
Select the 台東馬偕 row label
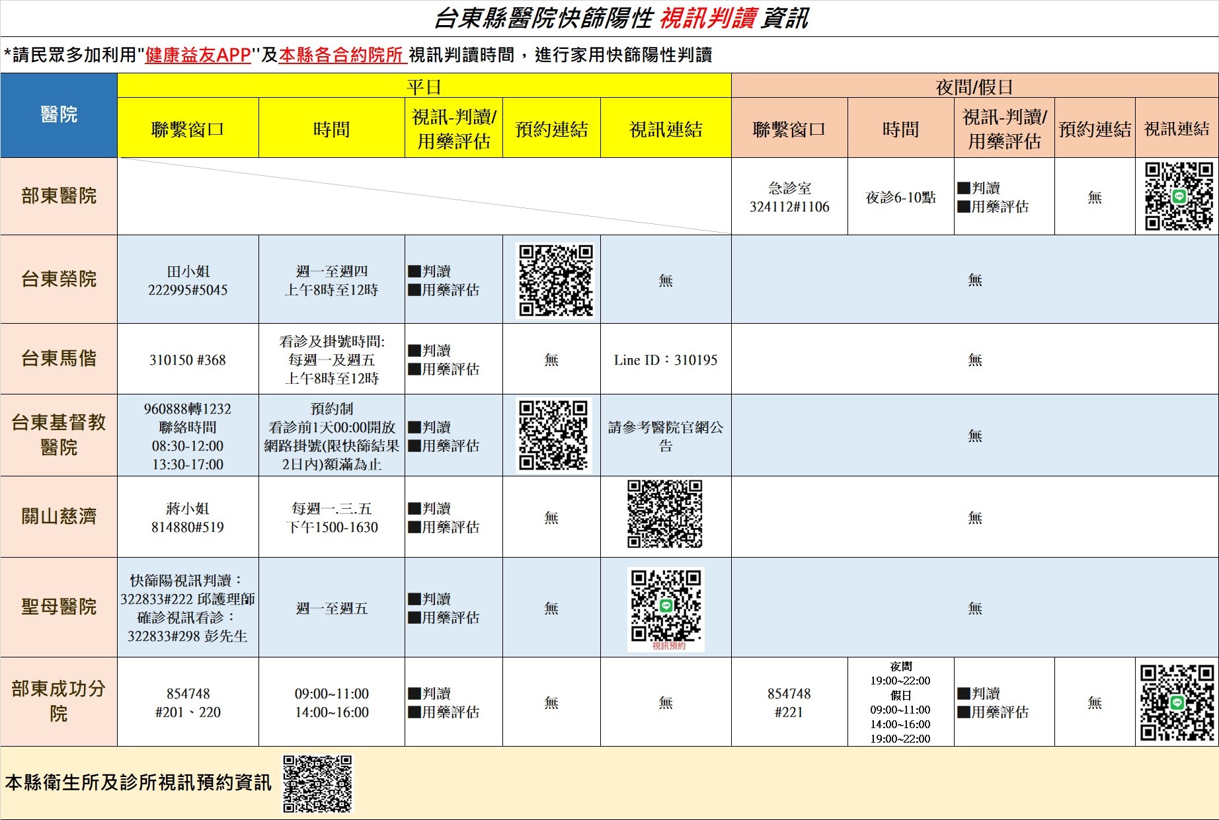tap(59, 359)
